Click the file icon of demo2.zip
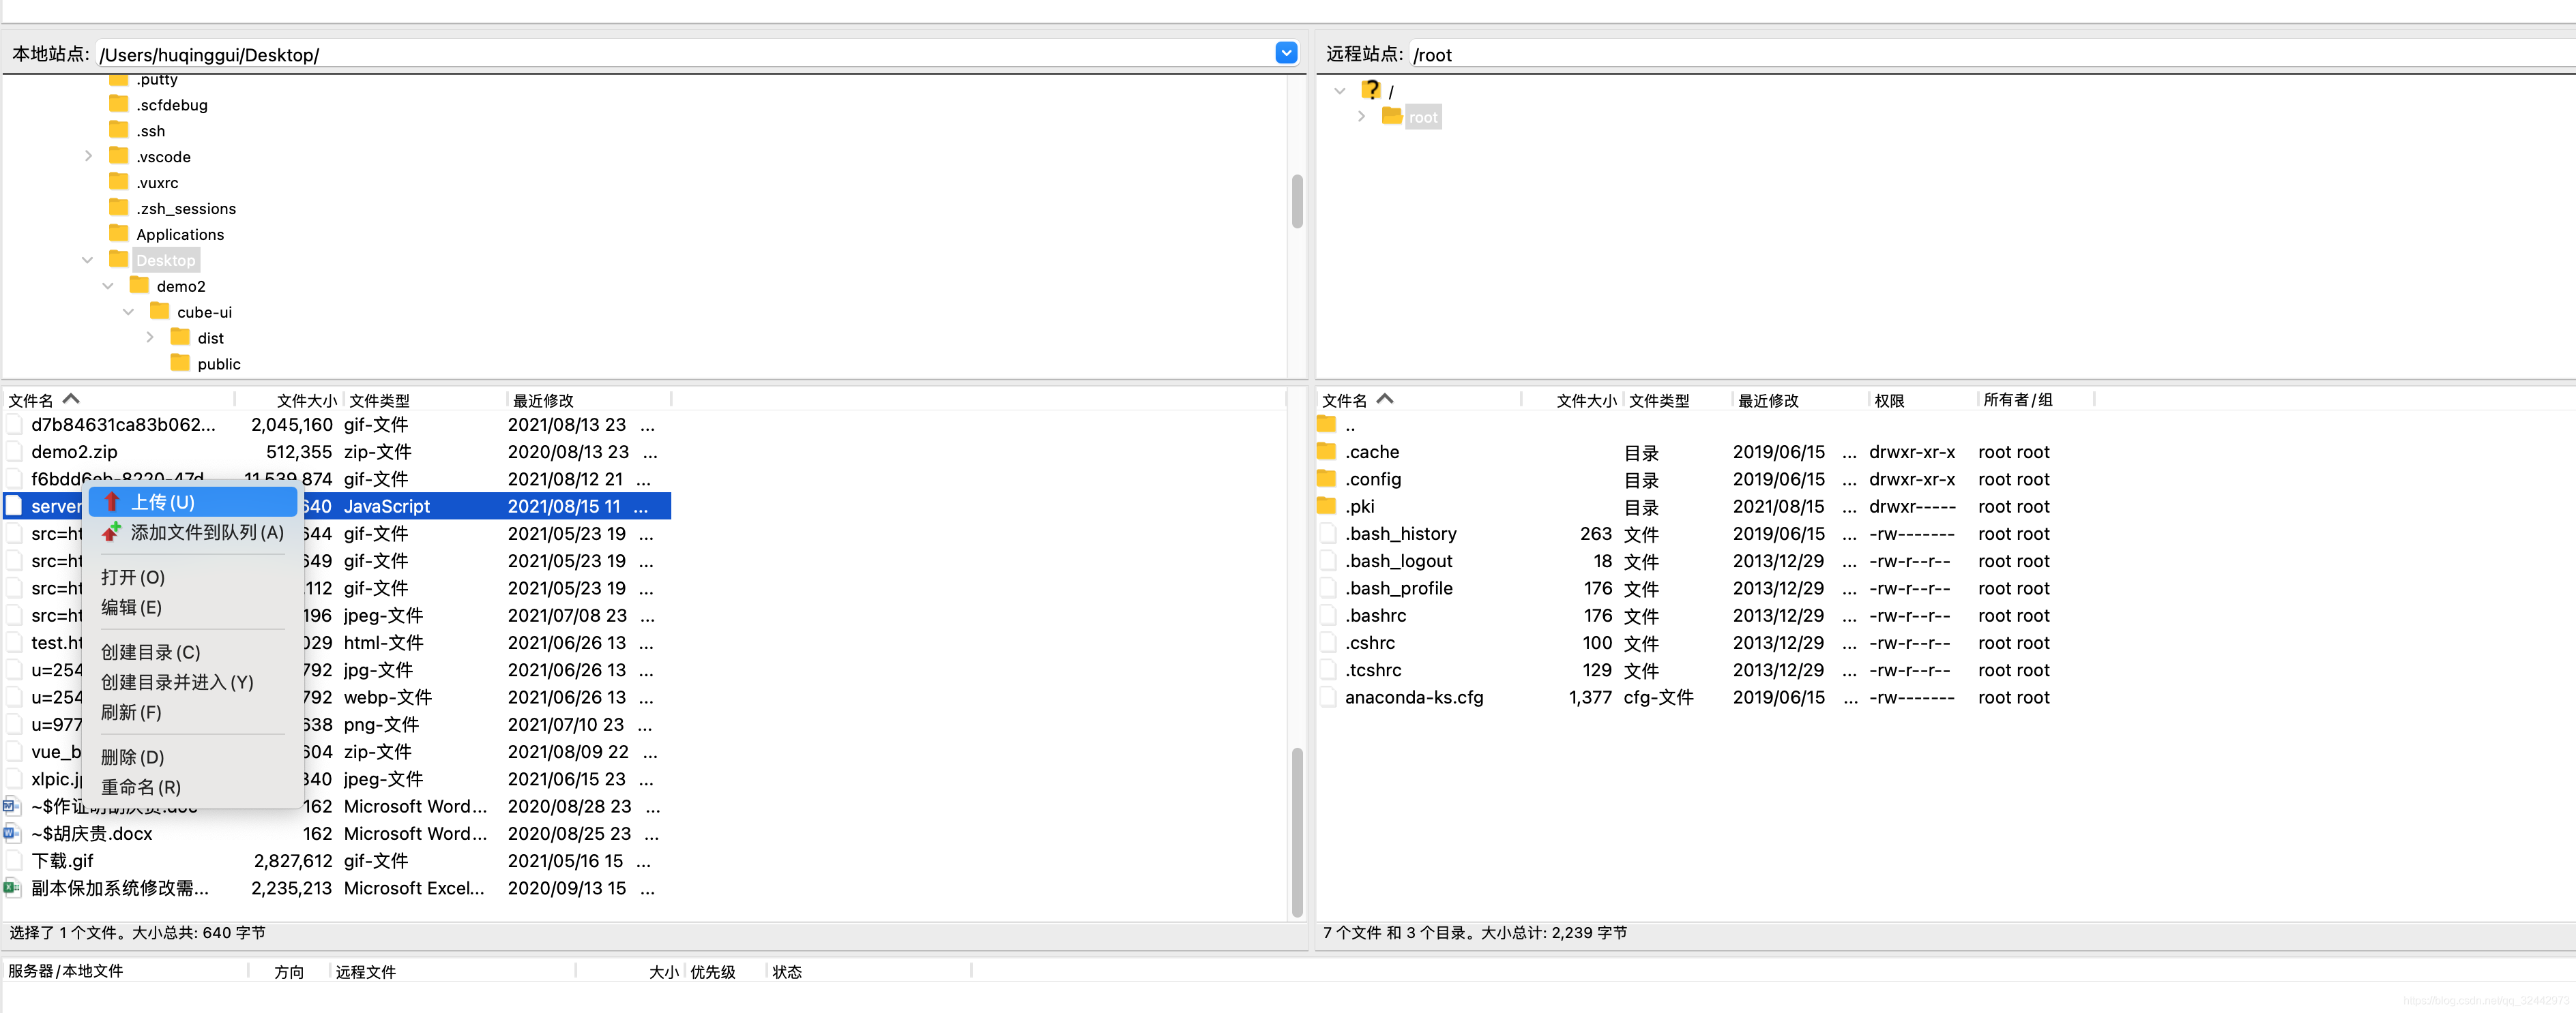 pos(14,451)
